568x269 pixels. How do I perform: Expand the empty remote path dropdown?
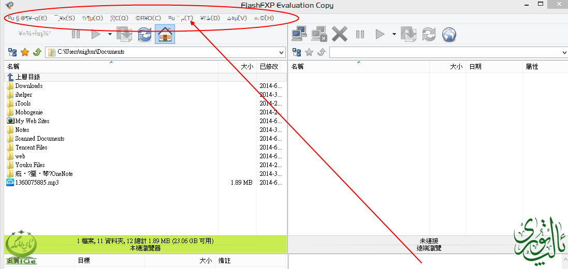pos(565,52)
